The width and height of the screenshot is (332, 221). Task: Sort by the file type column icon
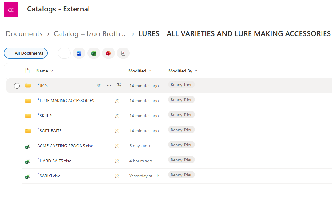tap(27, 71)
